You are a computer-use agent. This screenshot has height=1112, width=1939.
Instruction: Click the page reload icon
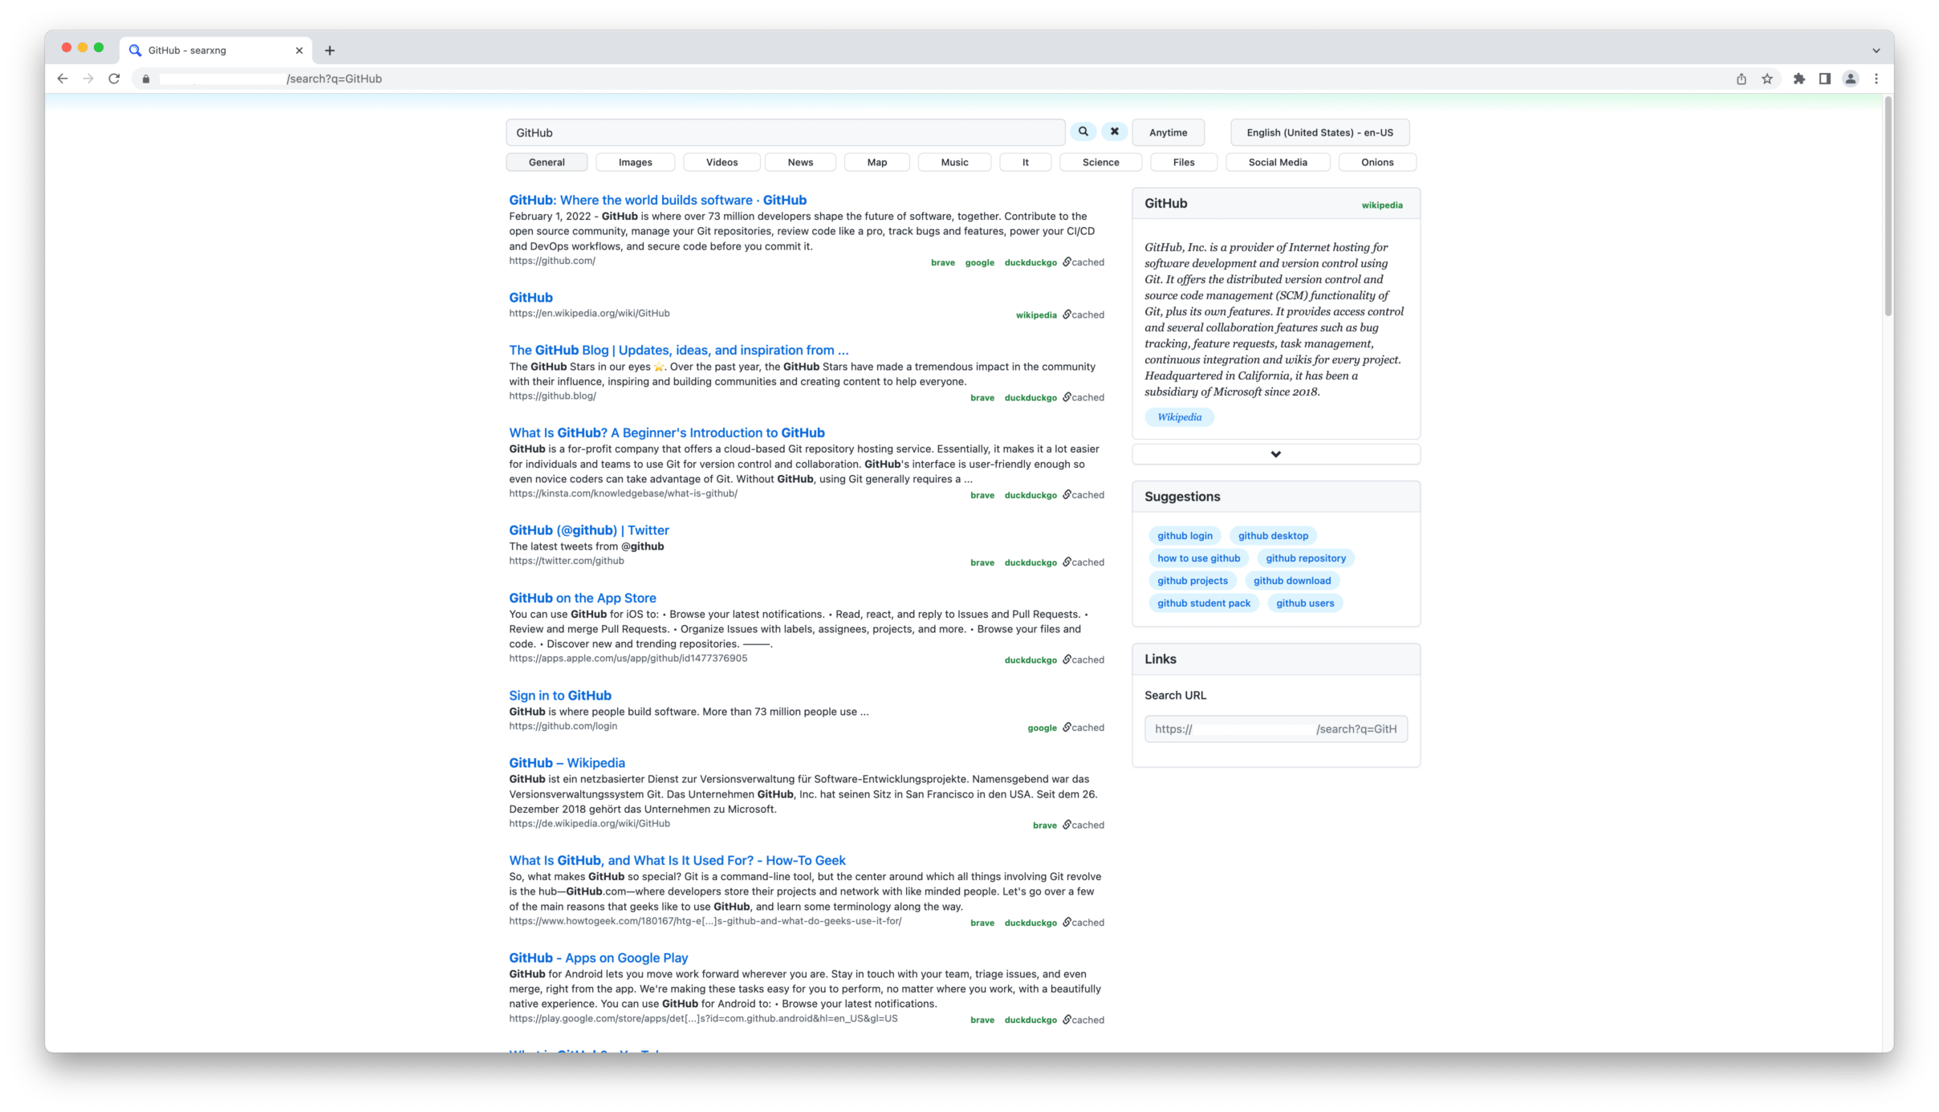coord(114,79)
